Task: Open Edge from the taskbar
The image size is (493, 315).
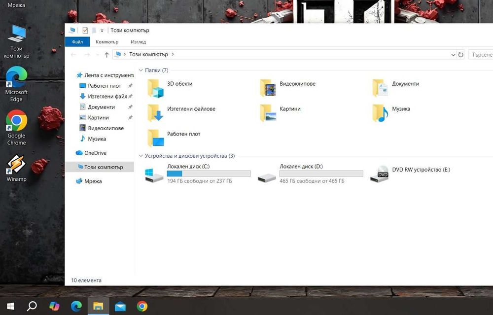Action: click(76, 306)
